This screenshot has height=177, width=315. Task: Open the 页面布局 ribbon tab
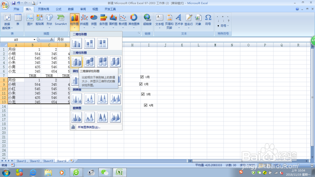[x=43, y=9]
